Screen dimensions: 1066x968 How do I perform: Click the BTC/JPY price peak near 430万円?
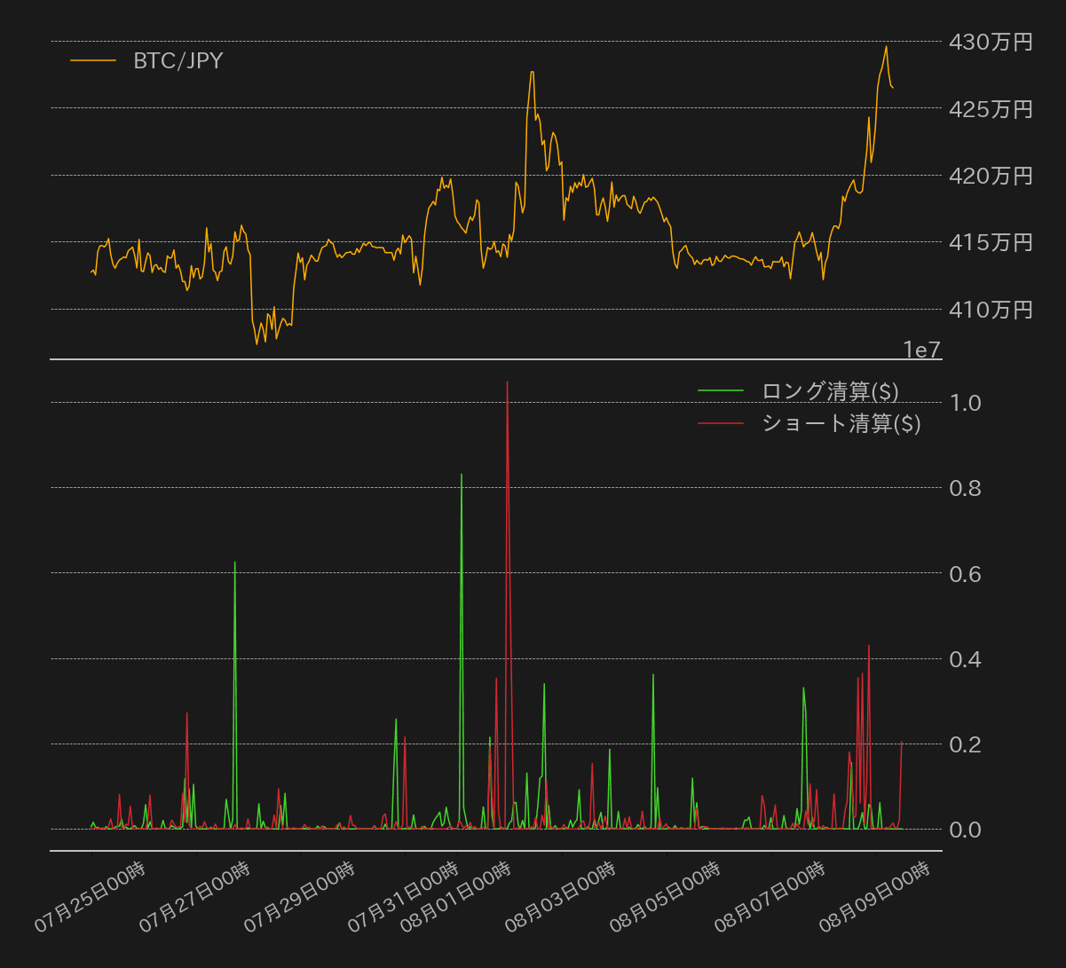pyautogui.click(x=886, y=46)
